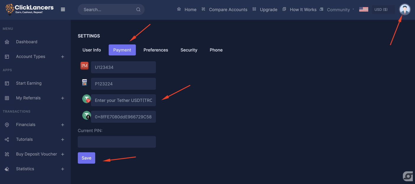Image resolution: width=415 pixels, height=184 pixels.
Task: Click the Perfect Money PM icon
Action: 84,66
